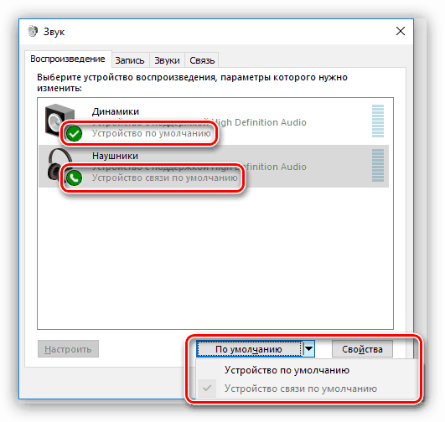The width and height of the screenshot is (445, 422).
Task: Click the Динамики volume level meter
Action: point(378,121)
